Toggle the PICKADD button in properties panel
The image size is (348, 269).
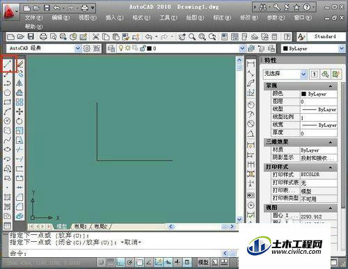point(314,74)
